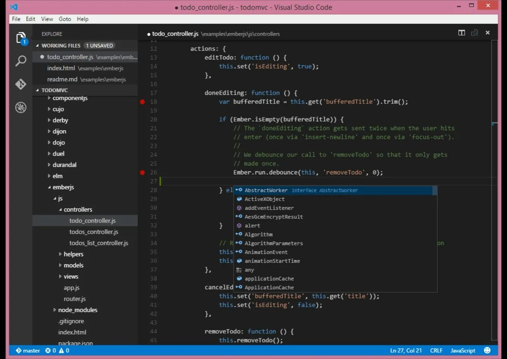Select the todo_controller.js editor tab title
This screenshot has height=359, width=507.
pyautogui.click(x=175, y=34)
